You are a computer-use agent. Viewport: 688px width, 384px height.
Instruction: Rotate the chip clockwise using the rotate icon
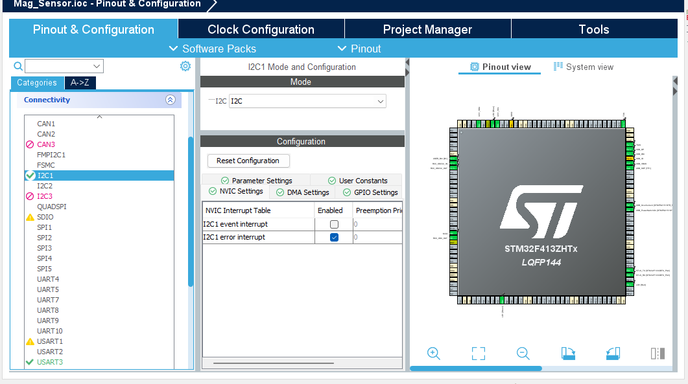click(567, 354)
